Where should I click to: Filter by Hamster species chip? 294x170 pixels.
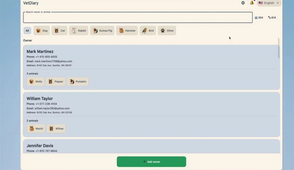[x=127, y=31]
